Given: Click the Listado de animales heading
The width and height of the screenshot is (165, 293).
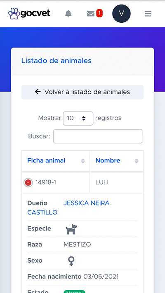Looking at the screenshot, I should coord(56,61).
